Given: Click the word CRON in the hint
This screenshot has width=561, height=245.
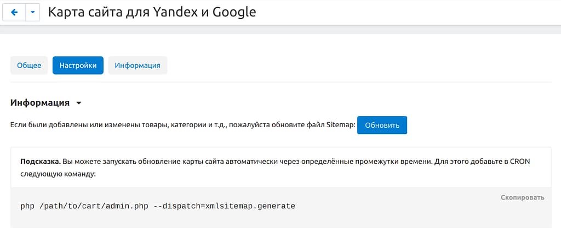Looking at the screenshot, I should coord(518,162).
